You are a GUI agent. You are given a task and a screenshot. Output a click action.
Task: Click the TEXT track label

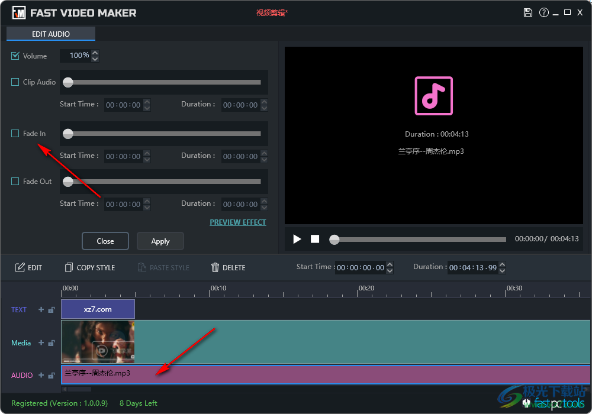19,309
